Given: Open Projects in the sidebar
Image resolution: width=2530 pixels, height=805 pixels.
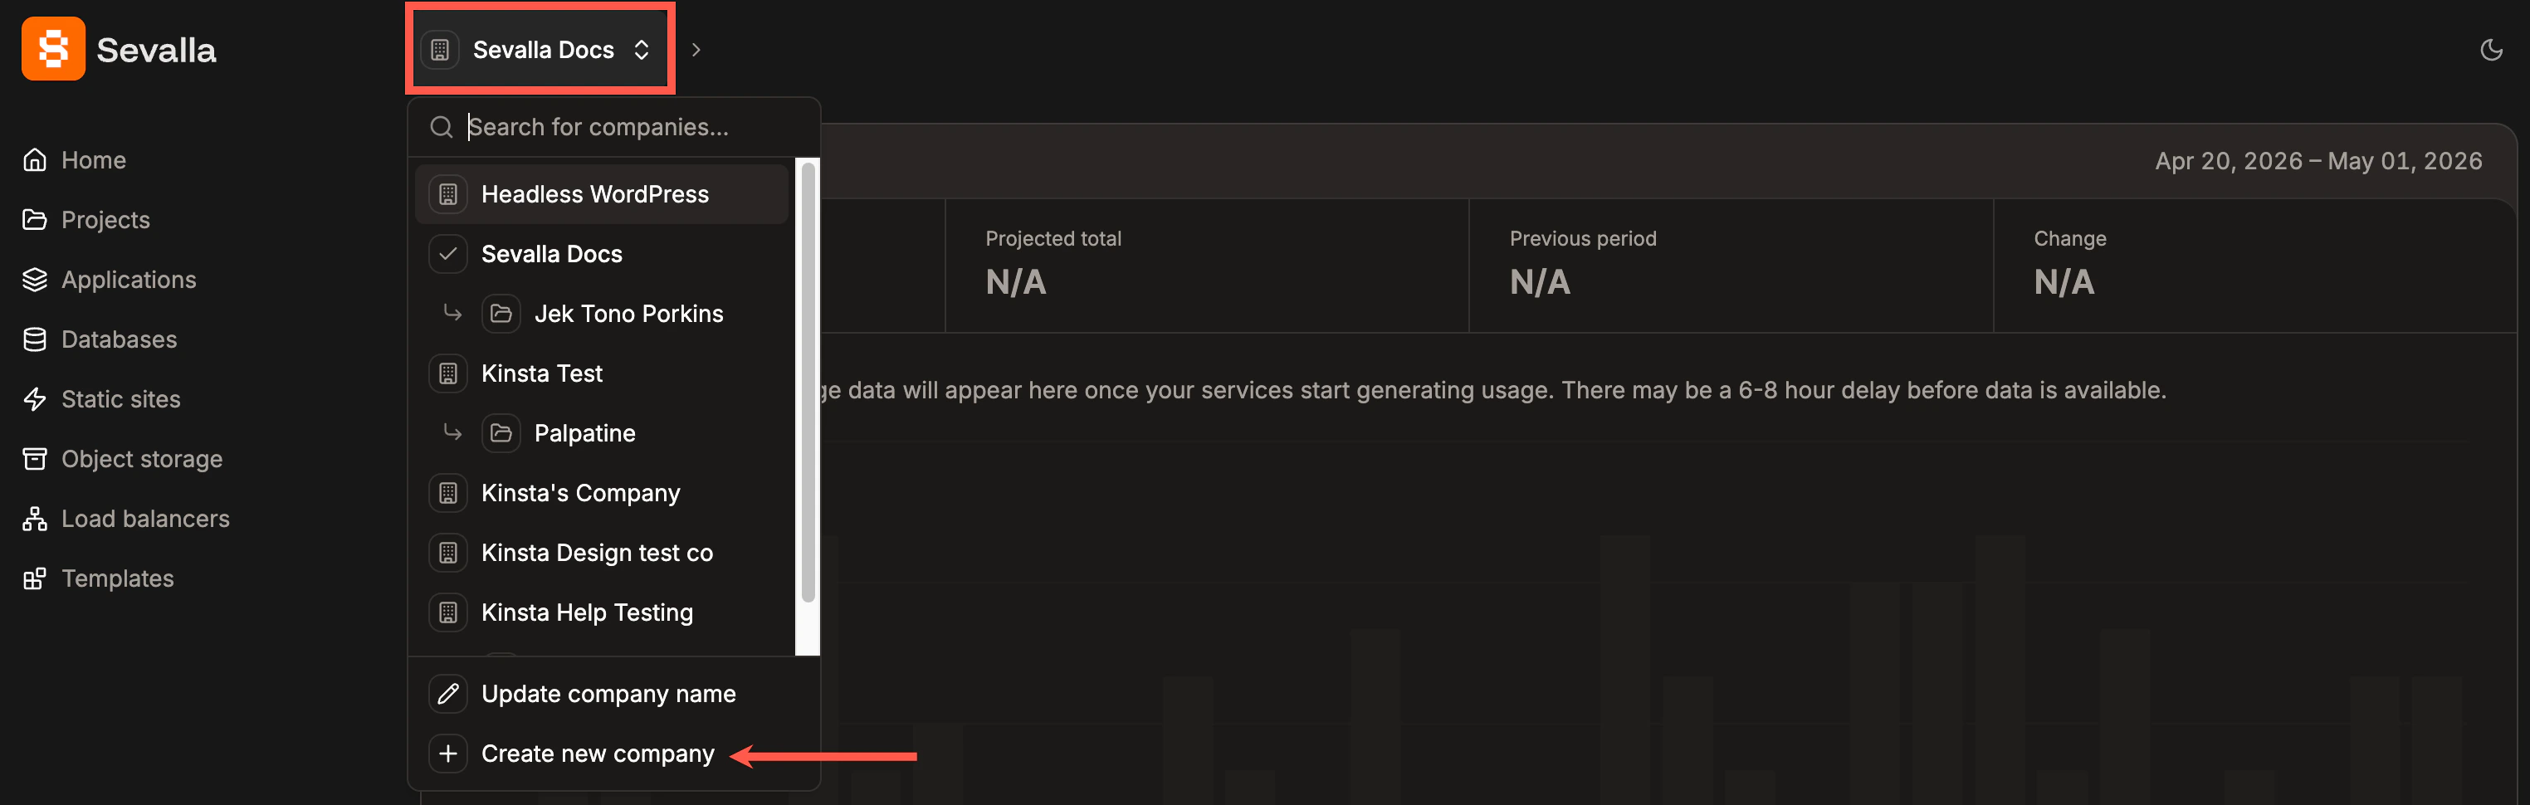Looking at the screenshot, I should tap(86, 220).
